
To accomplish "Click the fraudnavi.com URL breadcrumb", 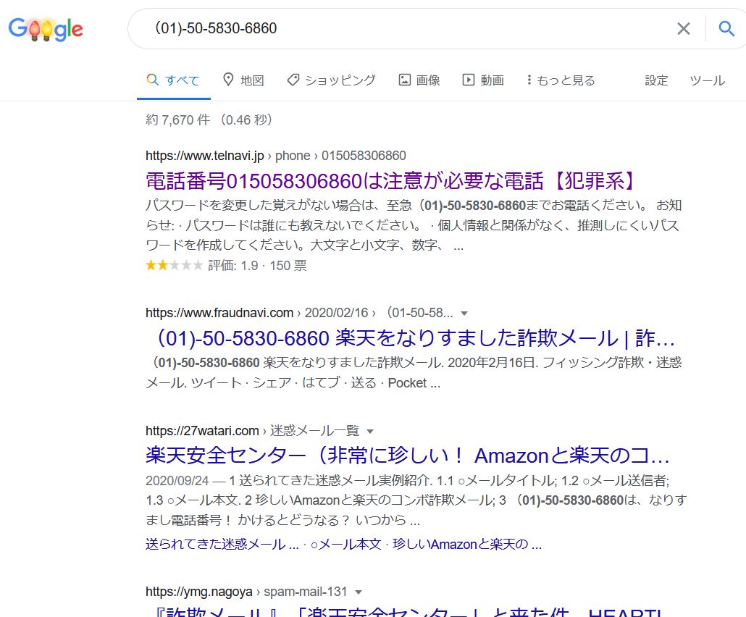I will click(x=299, y=313).
